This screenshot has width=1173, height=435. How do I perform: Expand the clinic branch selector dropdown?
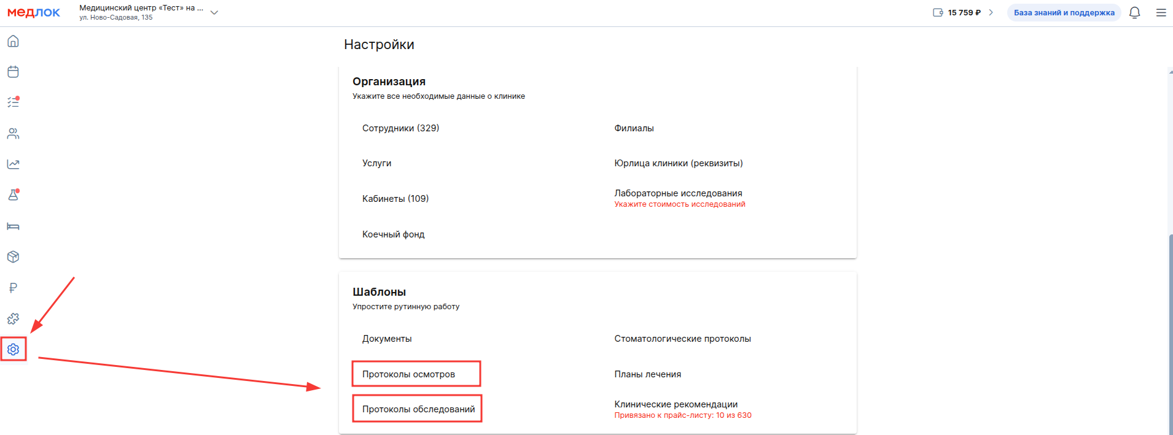214,12
